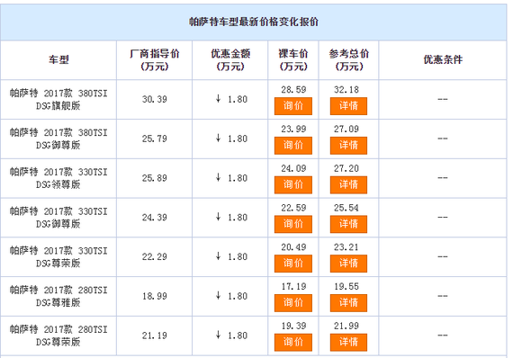Click the 裸车价 column header

(x=293, y=60)
